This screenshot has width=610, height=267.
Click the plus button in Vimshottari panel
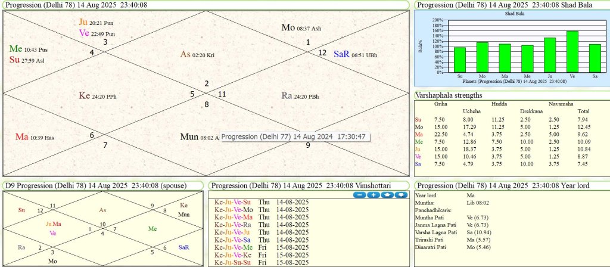[x=373, y=195]
